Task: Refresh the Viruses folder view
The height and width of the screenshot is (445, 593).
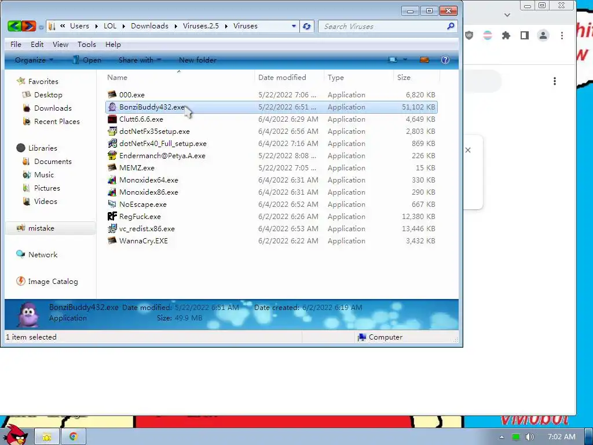Action: [307, 26]
